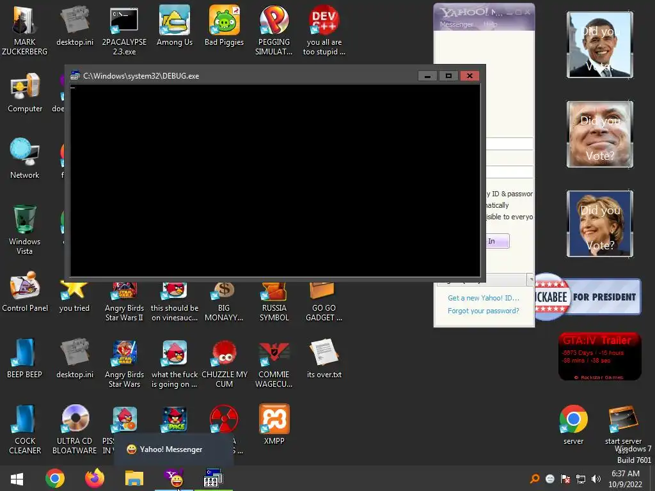Click the Yahoo ID input field

[509, 144]
